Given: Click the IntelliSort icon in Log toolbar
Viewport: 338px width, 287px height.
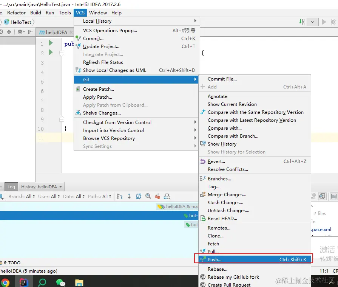Looking at the screenshot, I should click(120, 196).
